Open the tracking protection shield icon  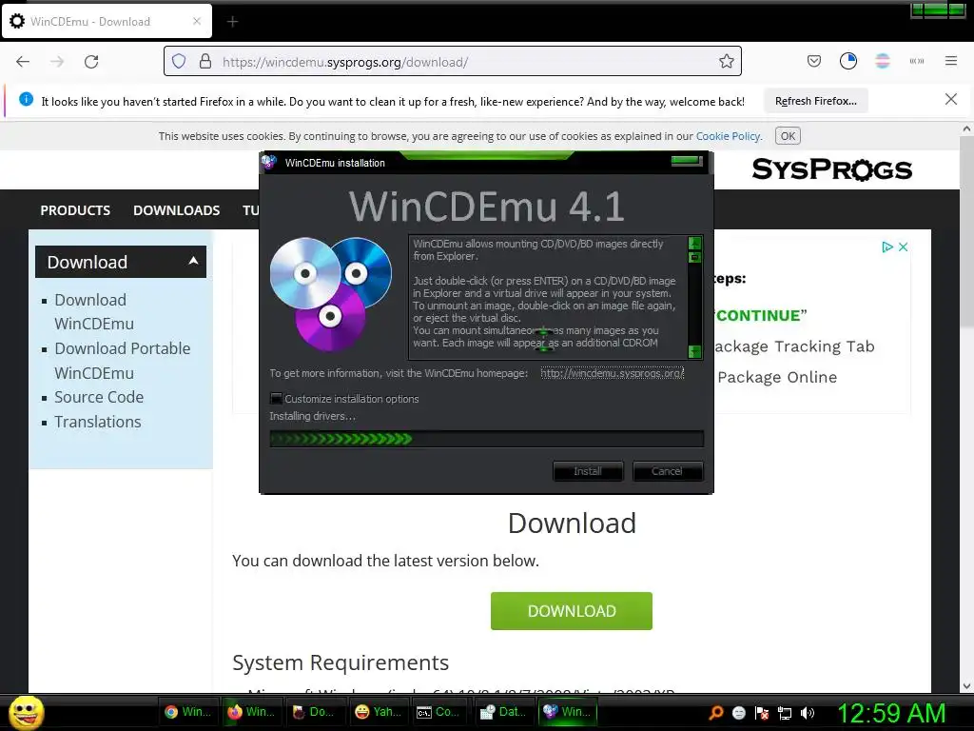tap(179, 62)
